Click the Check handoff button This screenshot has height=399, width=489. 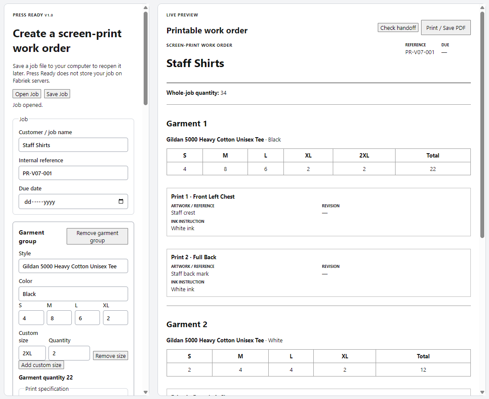pyautogui.click(x=398, y=28)
